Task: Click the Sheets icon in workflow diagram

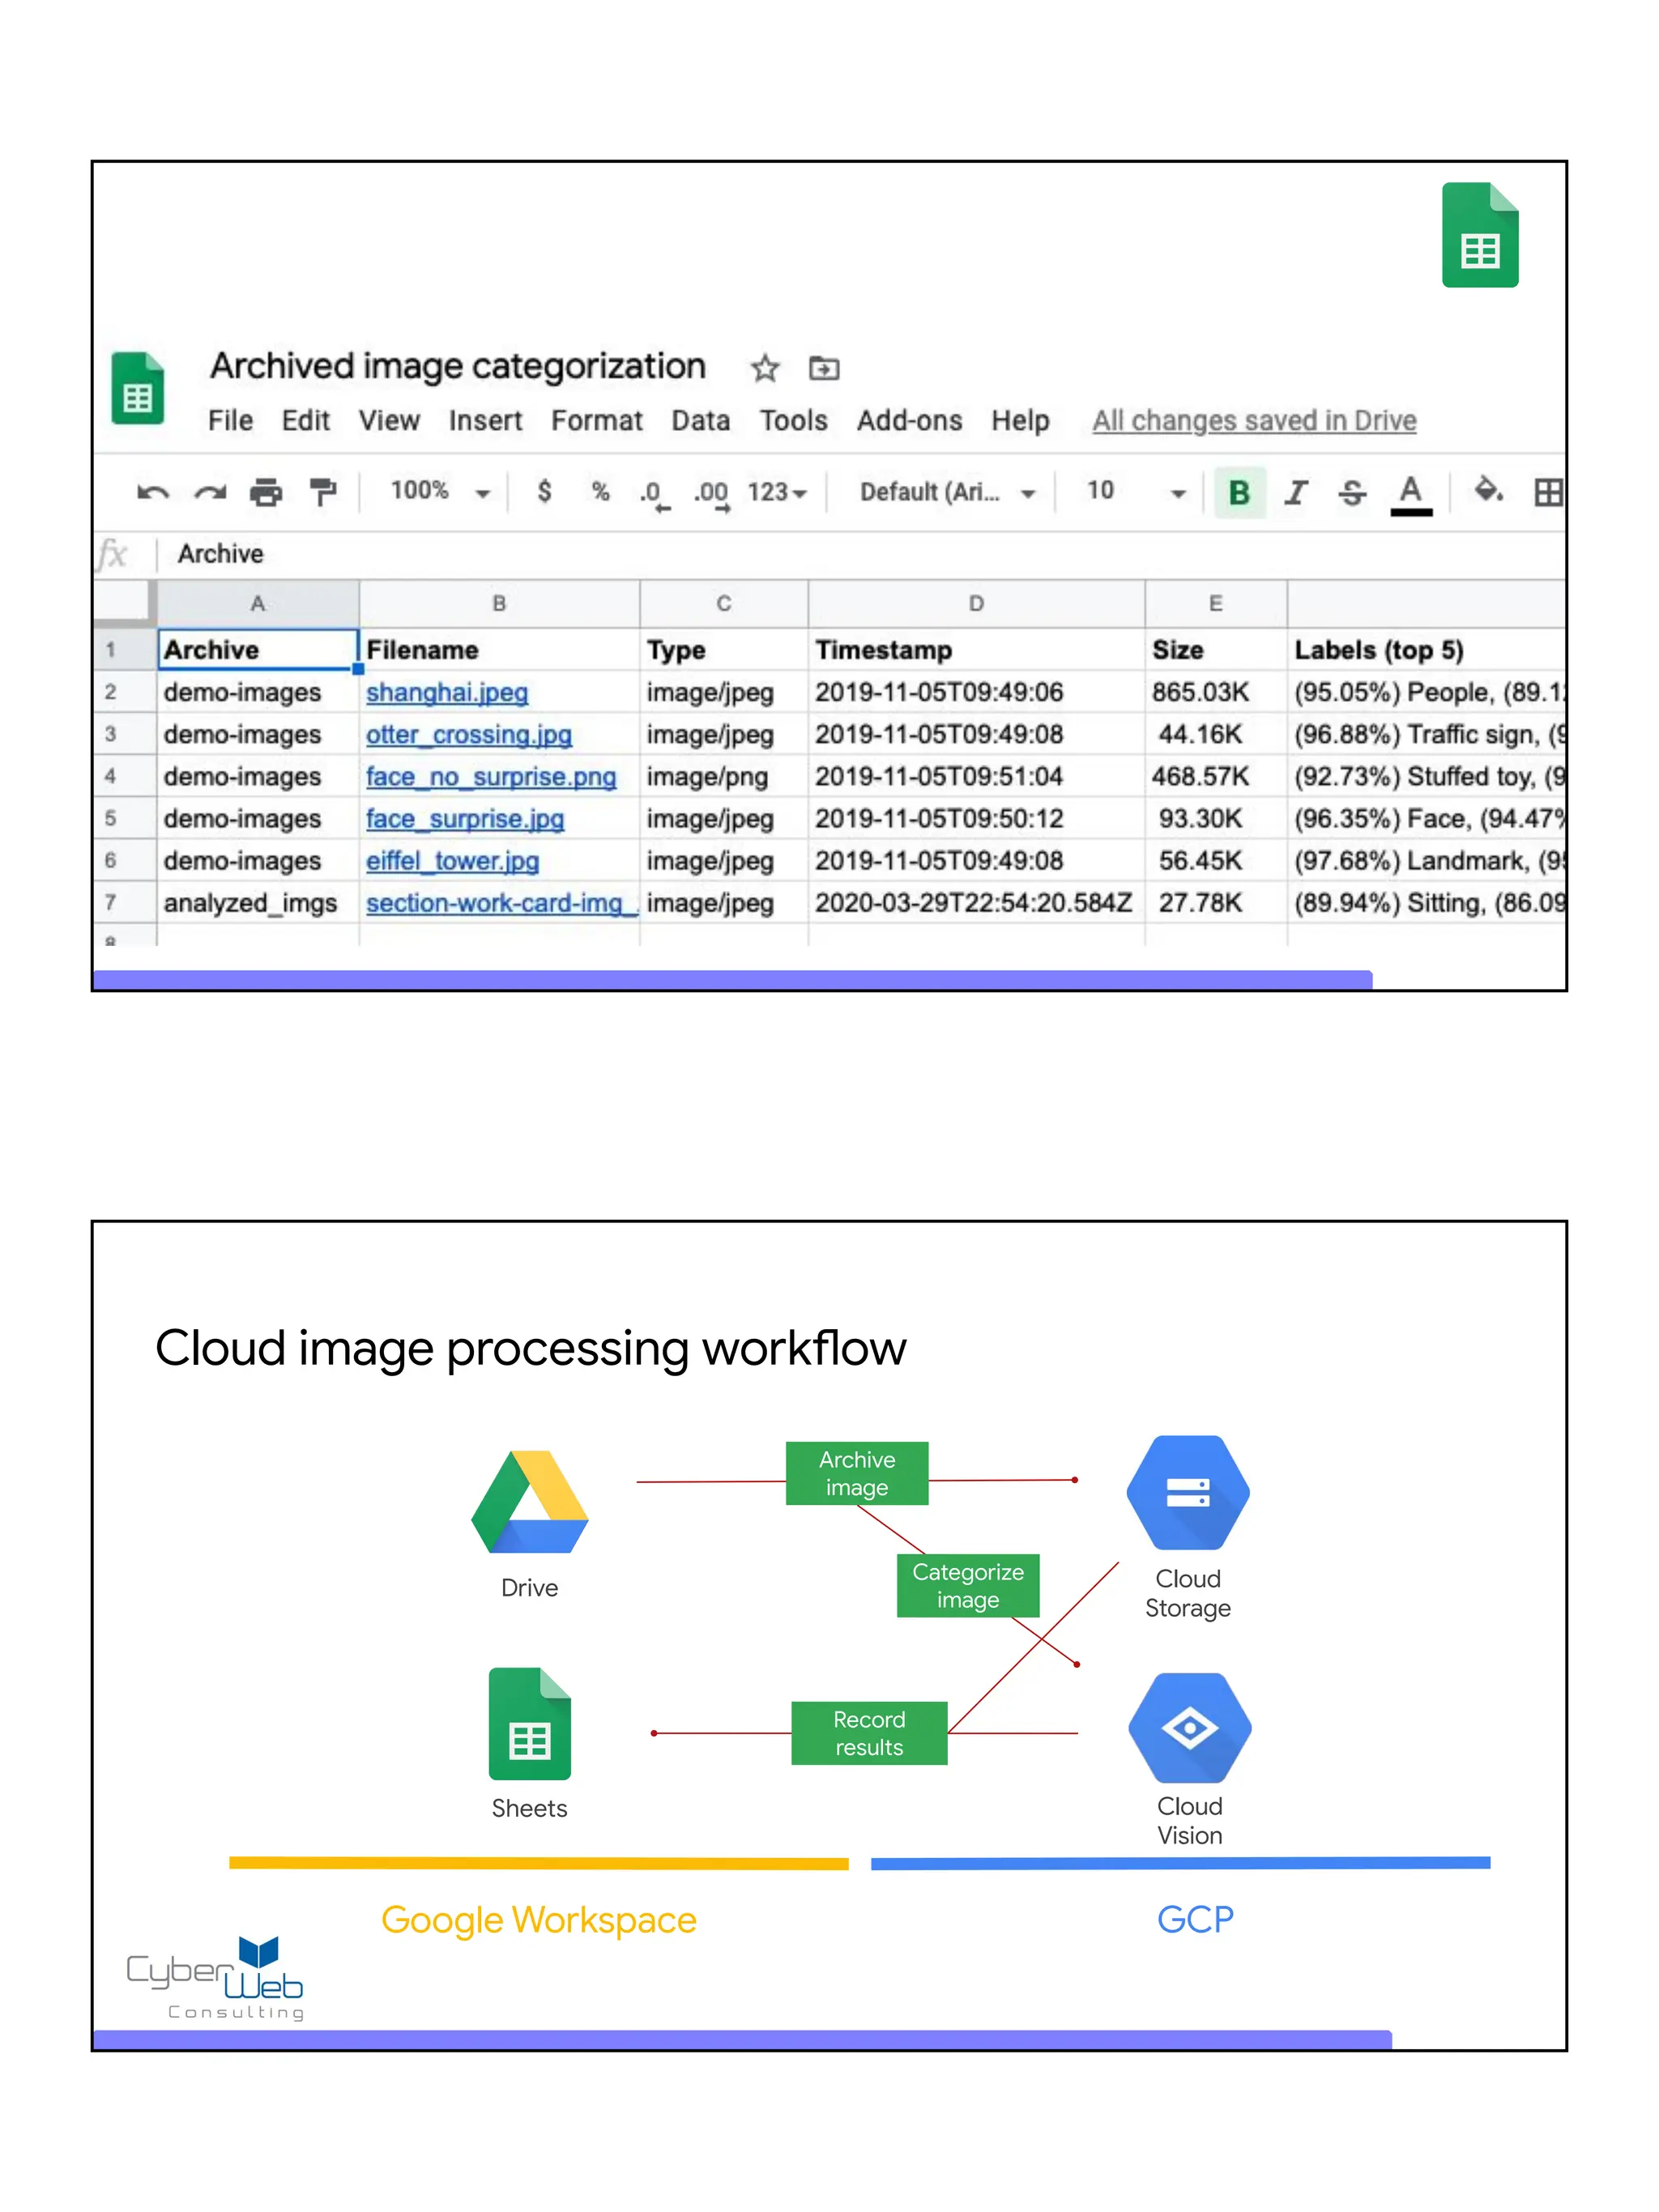Action: tap(529, 1724)
